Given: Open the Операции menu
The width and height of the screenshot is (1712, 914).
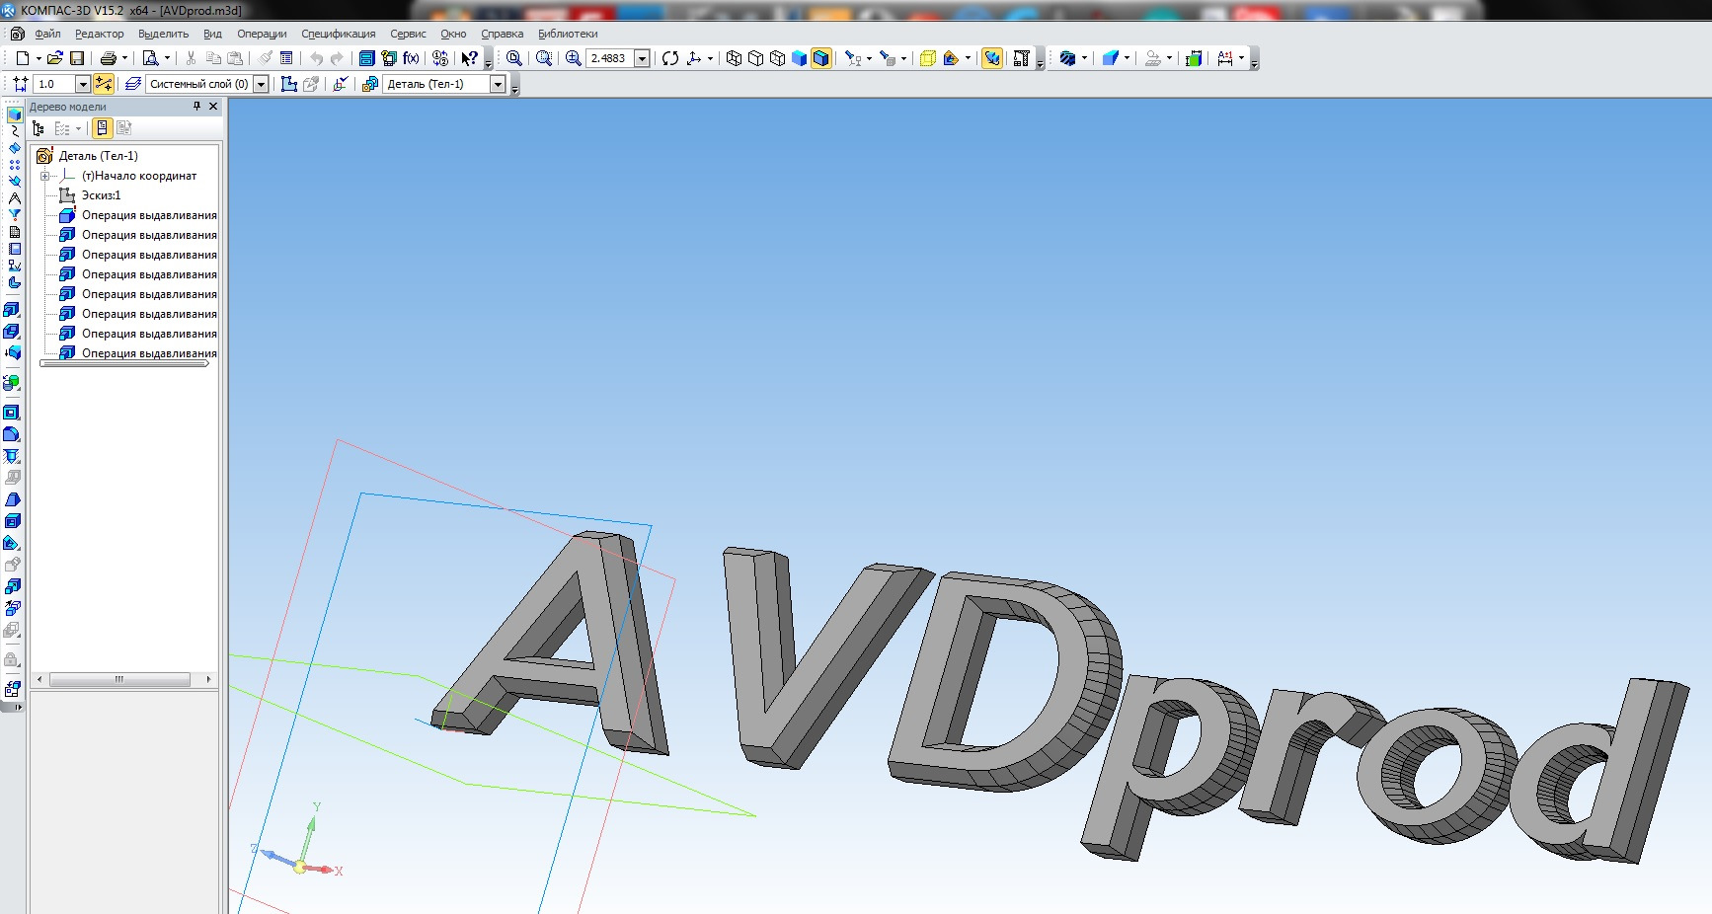Looking at the screenshot, I should click(262, 34).
